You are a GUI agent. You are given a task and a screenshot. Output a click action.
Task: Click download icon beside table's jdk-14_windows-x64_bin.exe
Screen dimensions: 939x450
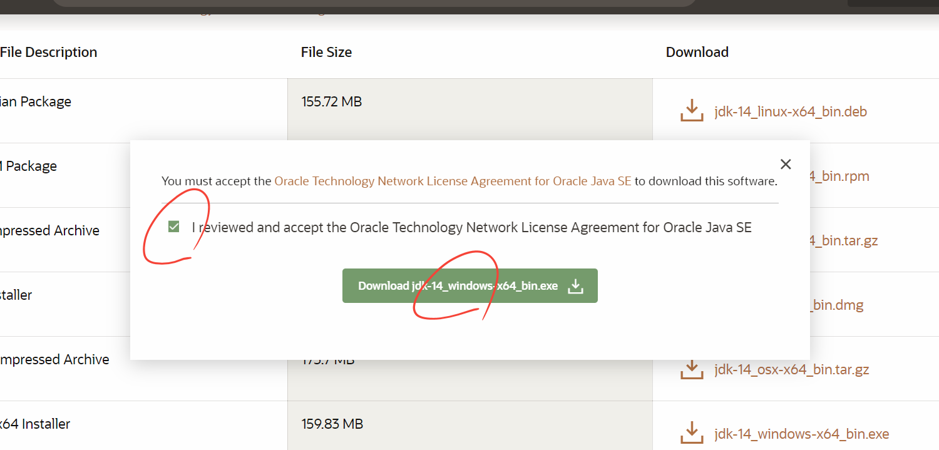tap(692, 433)
